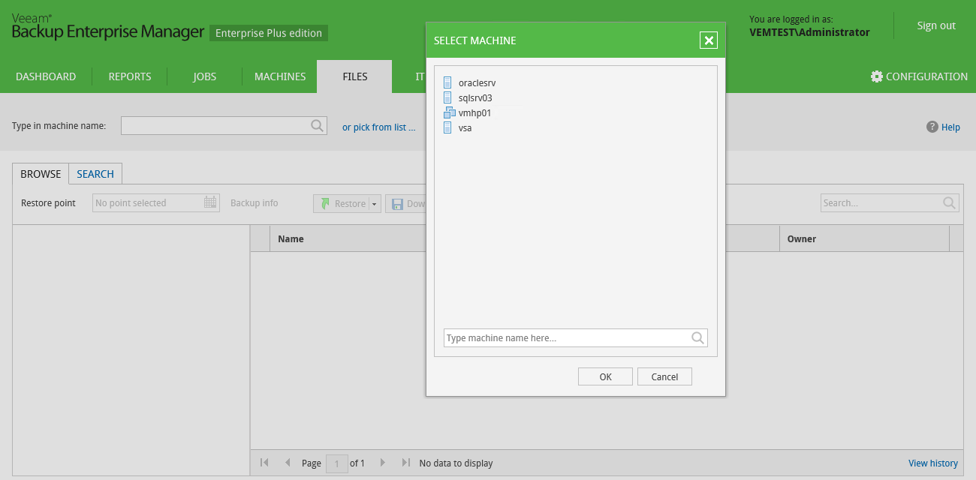Click the dialog machine search magnifier

pos(697,338)
